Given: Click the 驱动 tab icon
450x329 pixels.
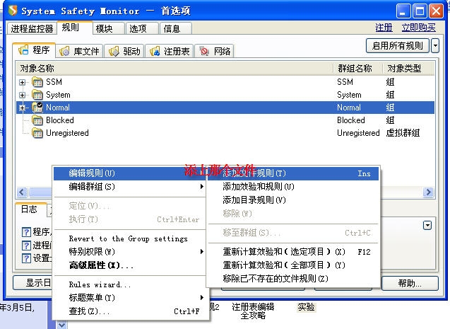Looking at the screenshot, I should tap(114, 52).
